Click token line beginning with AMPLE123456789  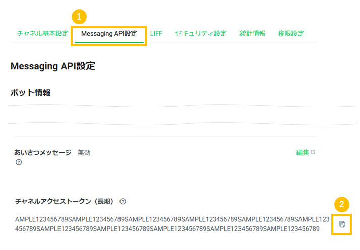tap(172, 220)
